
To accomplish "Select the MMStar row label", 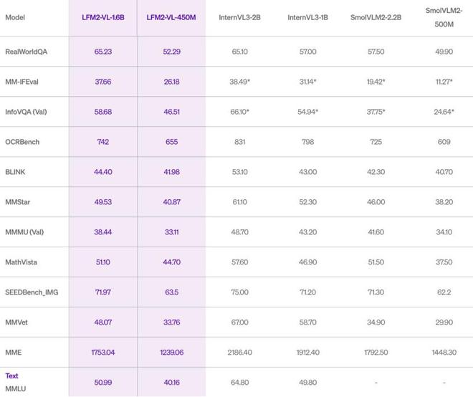I will 17,202.
